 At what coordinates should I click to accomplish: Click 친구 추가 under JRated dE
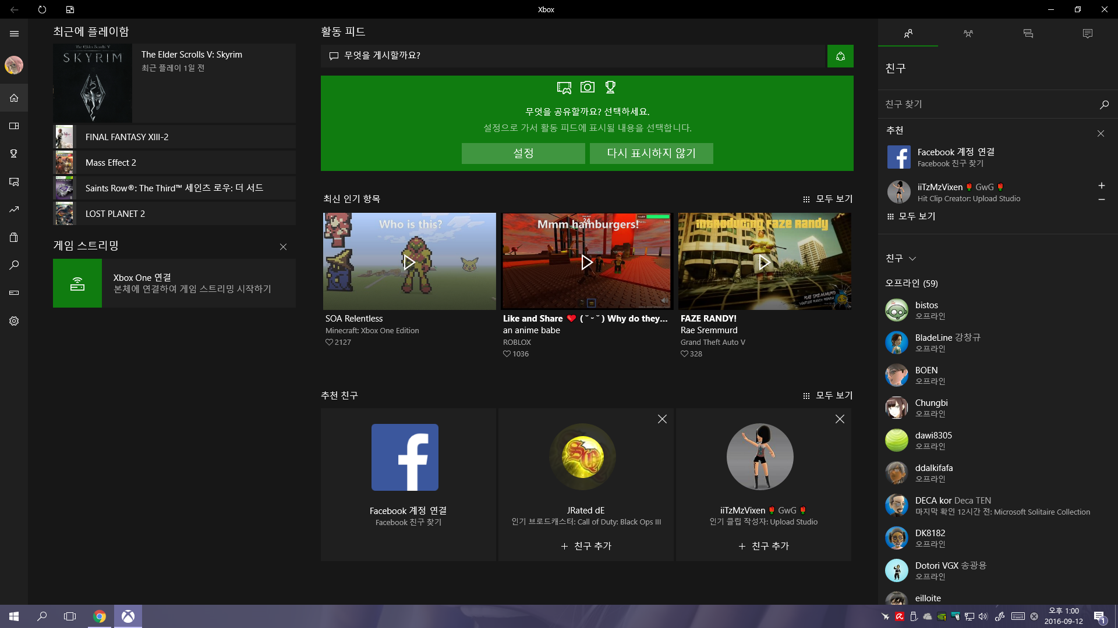586,546
